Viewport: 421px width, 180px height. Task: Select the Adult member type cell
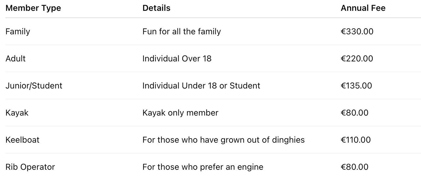pos(15,58)
